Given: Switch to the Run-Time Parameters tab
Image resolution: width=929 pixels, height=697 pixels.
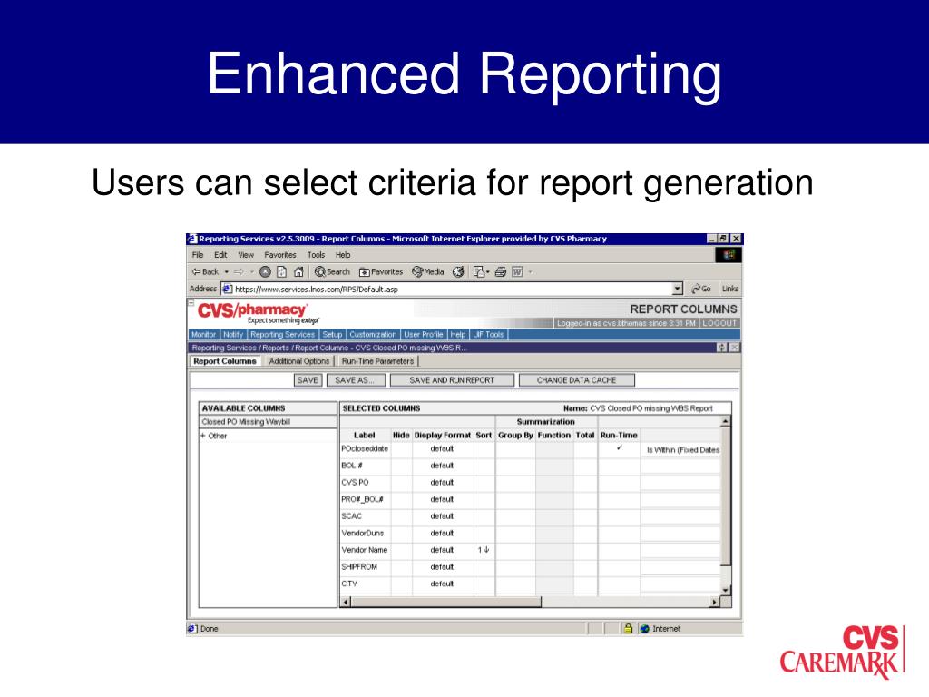Looking at the screenshot, I should point(377,361).
